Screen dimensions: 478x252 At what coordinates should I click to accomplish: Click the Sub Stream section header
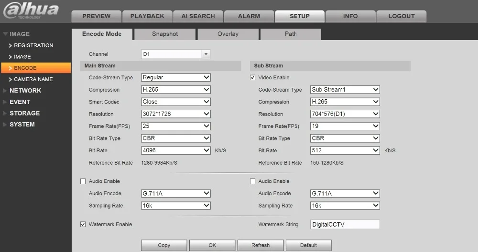tap(330, 66)
